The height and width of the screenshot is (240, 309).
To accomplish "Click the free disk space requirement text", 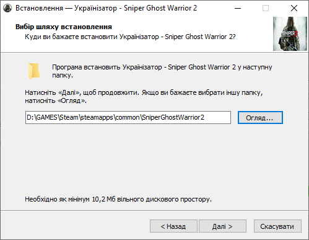I will pos(118,199).
